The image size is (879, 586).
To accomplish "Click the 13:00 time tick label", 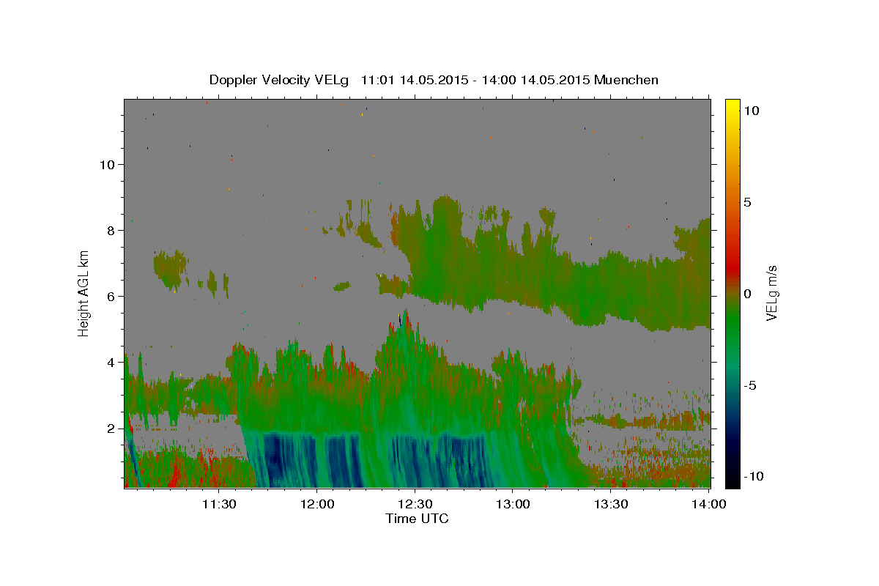I will pos(513,504).
